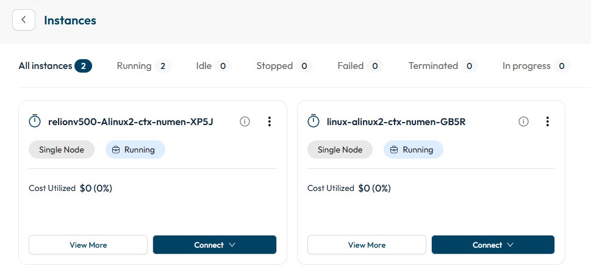This screenshot has width=591, height=277.
Task: Switch to the Running tab
Action: coord(144,66)
